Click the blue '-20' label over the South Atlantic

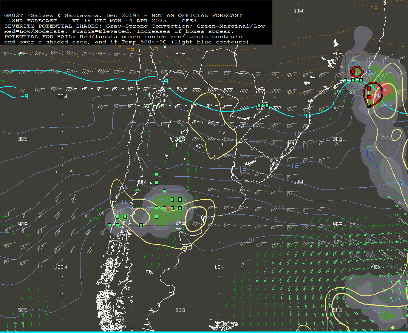click(249, 240)
